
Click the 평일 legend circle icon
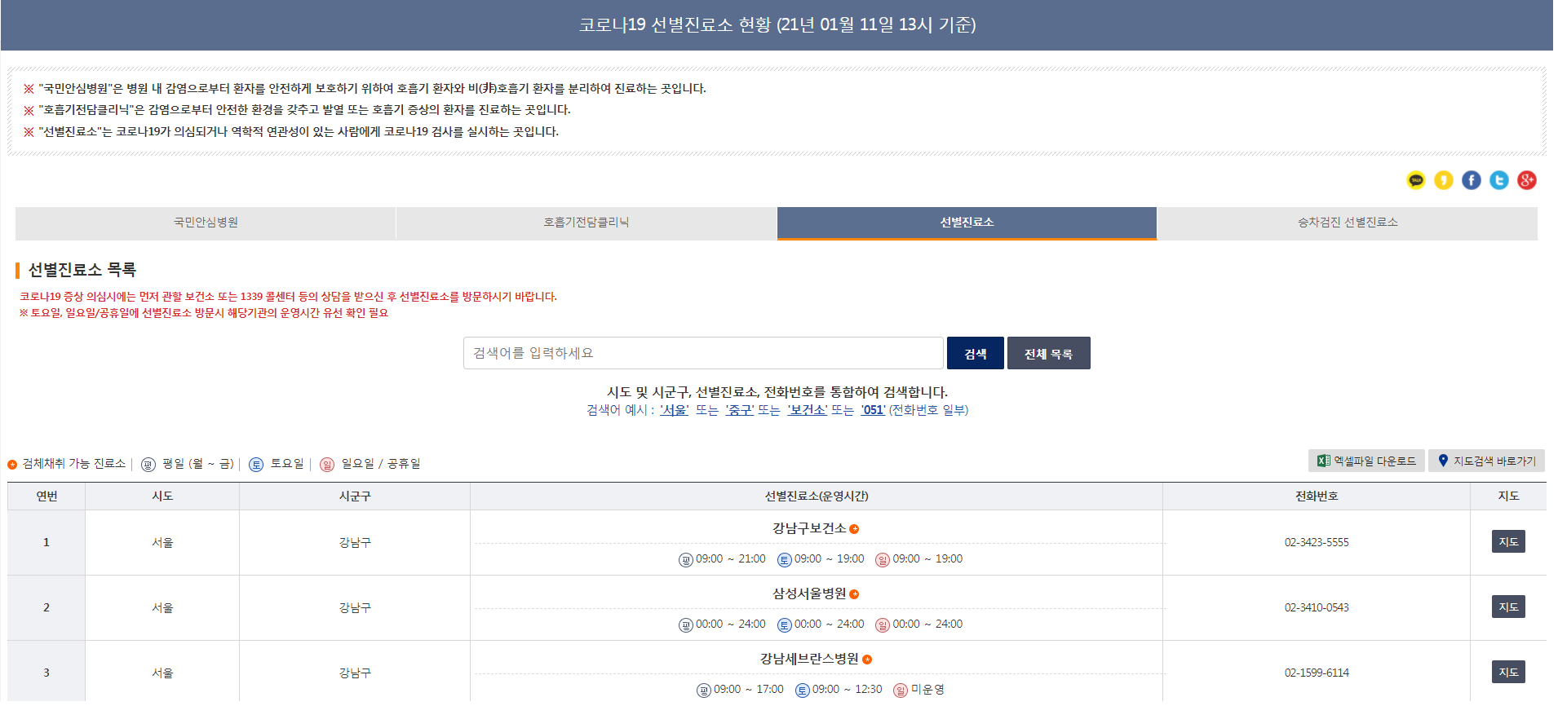coord(148,465)
